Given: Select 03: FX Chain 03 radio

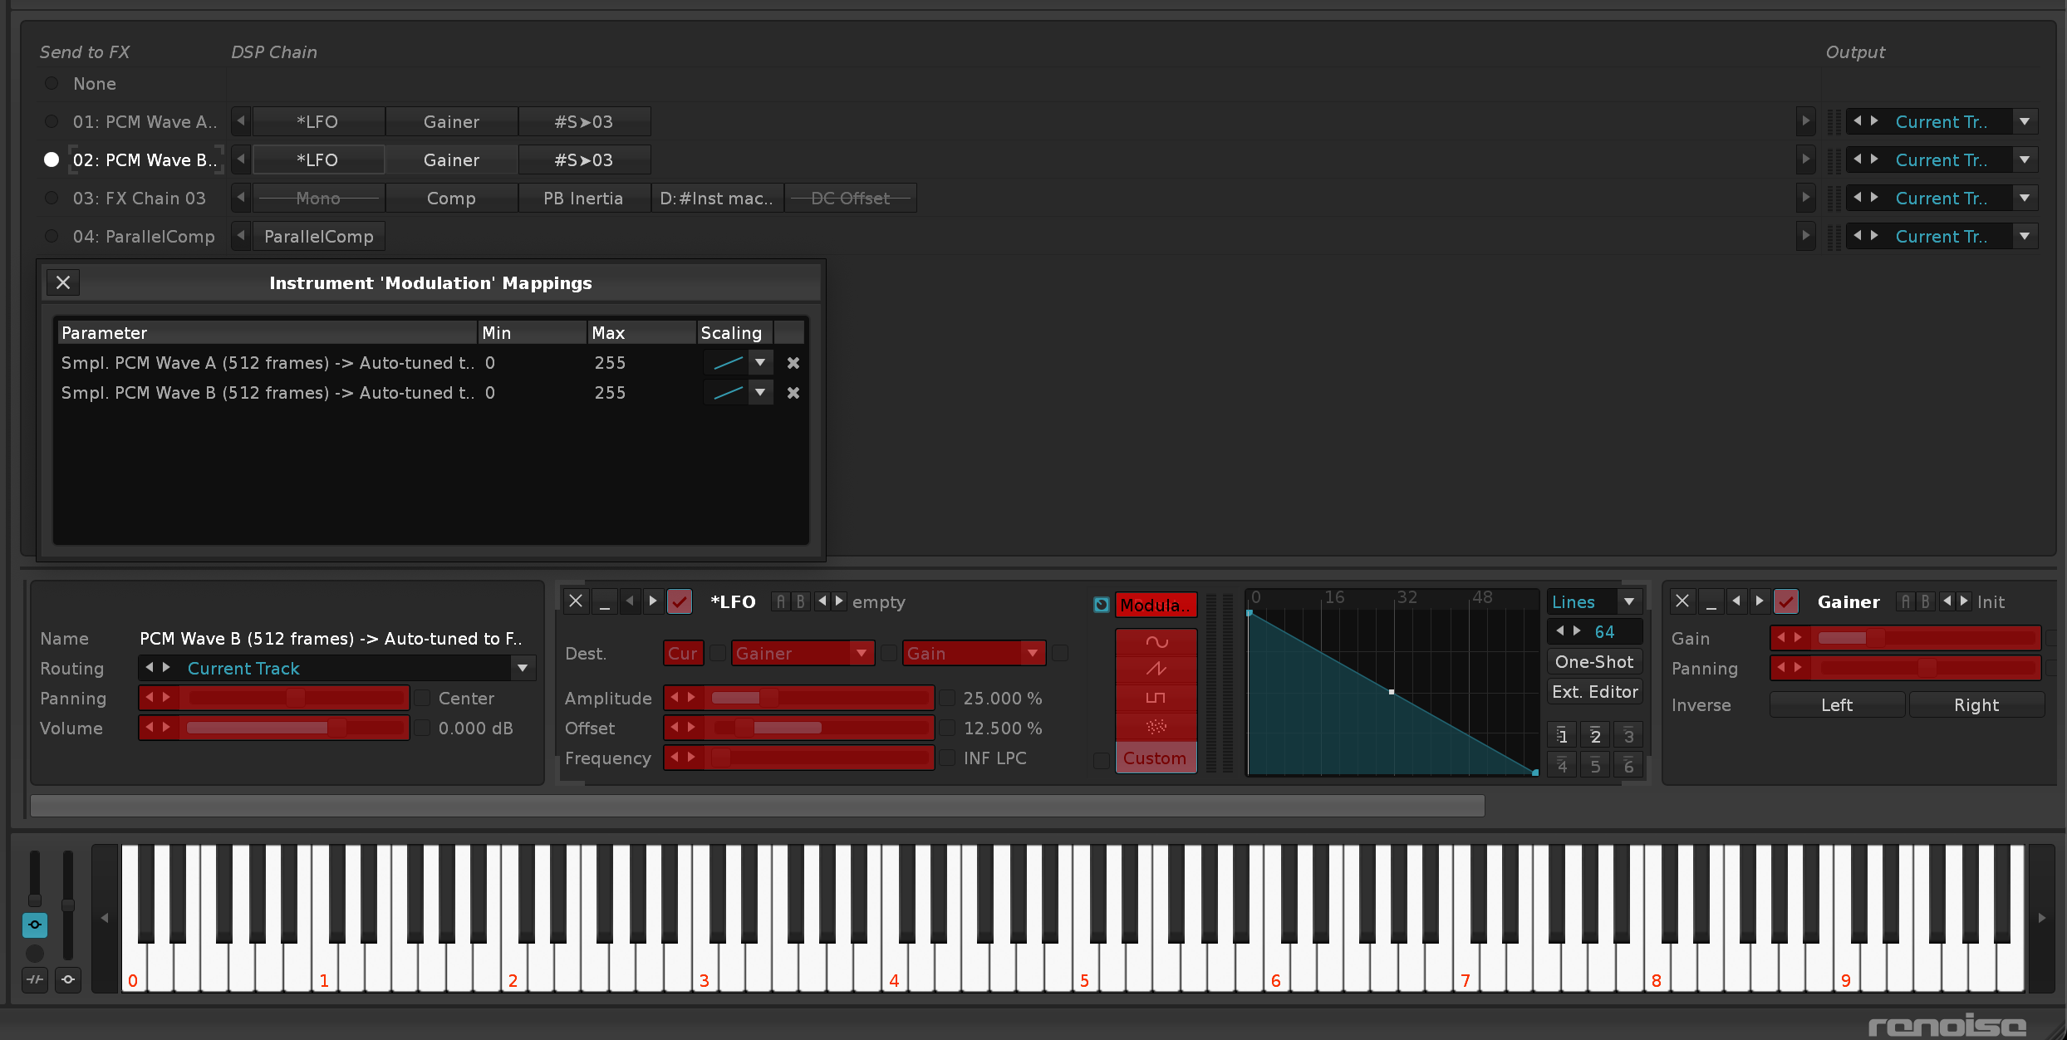Looking at the screenshot, I should pos(52,198).
